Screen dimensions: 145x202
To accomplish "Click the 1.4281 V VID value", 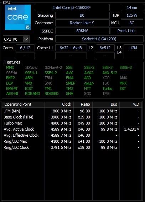I will point(131,129).
